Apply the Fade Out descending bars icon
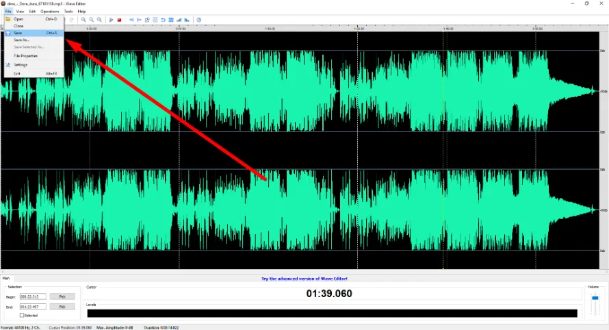The image size is (609, 330). click(187, 20)
